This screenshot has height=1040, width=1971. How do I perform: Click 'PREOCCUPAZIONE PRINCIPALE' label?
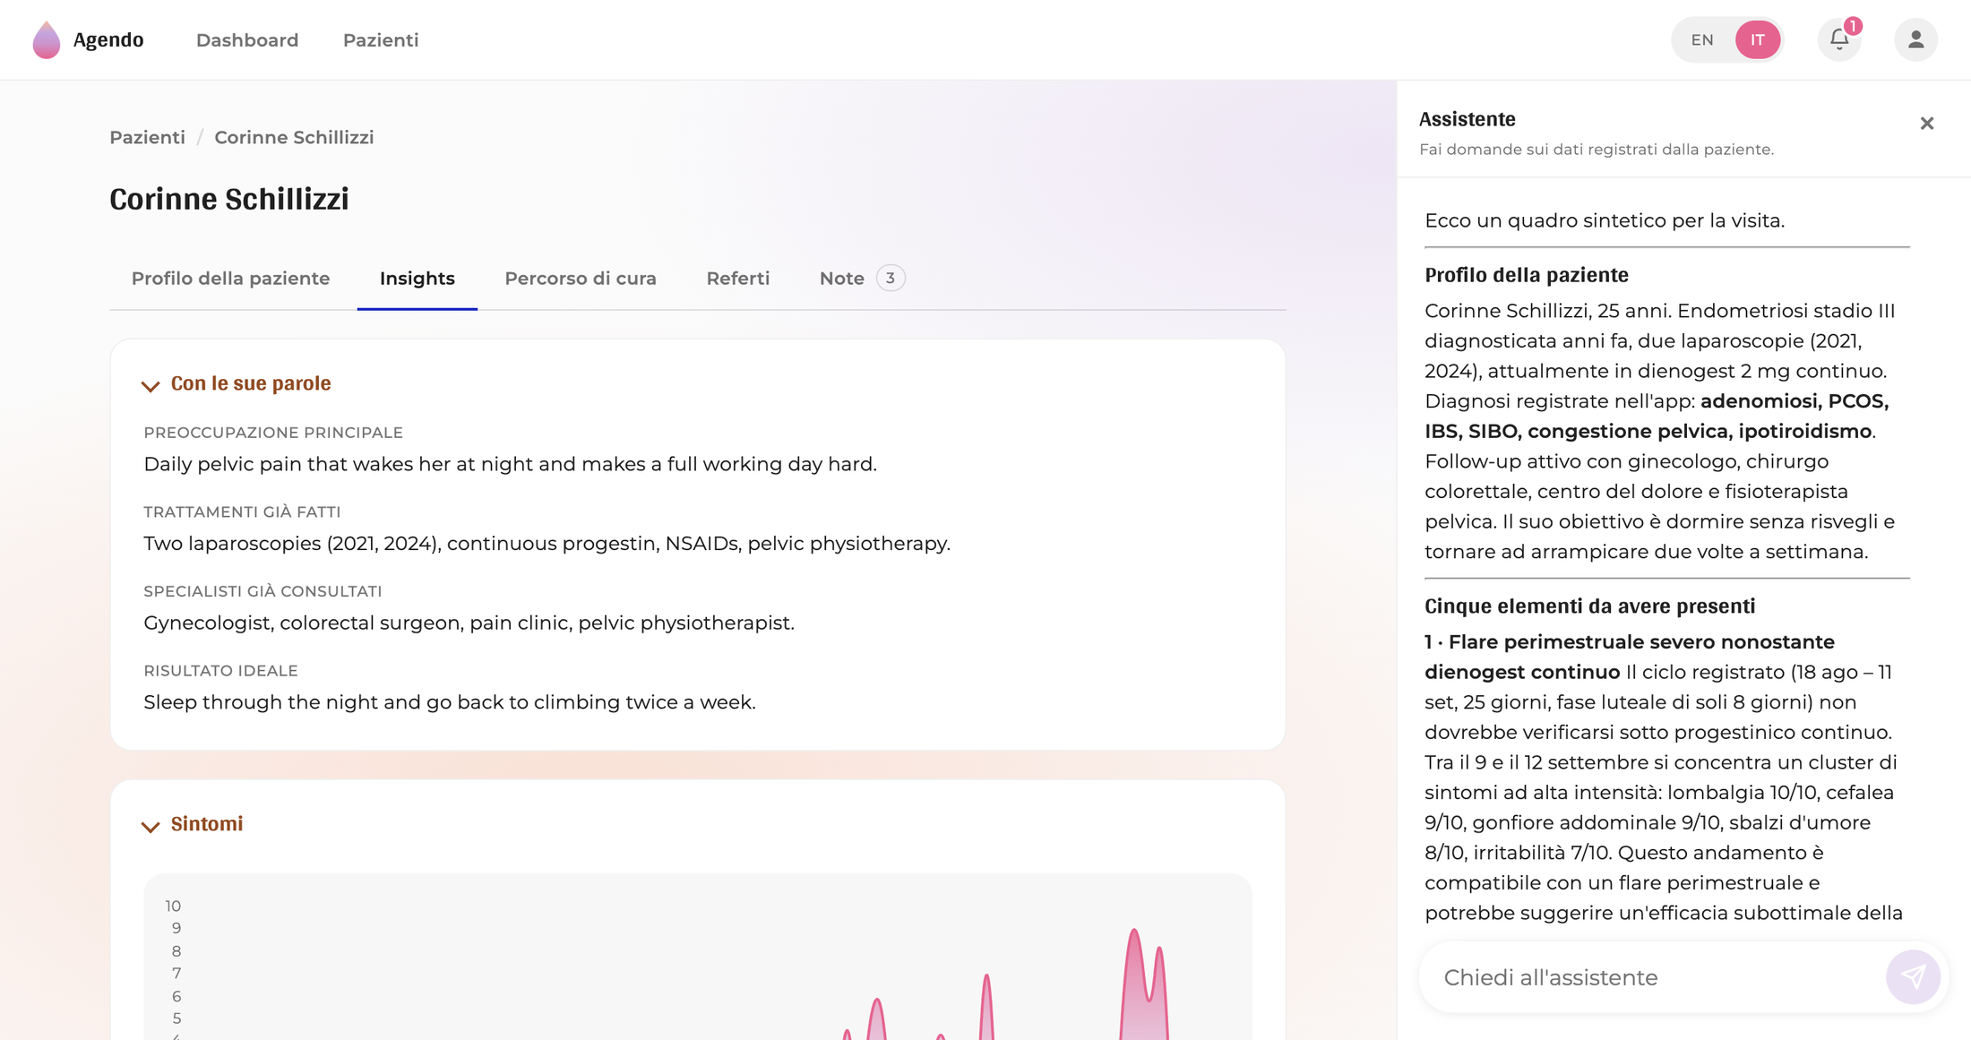pyautogui.click(x=273, y=433)
